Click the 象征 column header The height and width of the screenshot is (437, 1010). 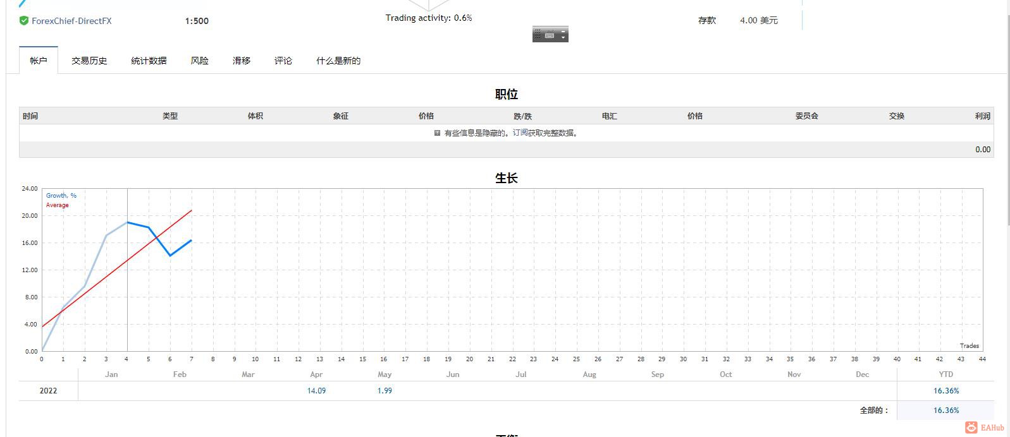341,116
